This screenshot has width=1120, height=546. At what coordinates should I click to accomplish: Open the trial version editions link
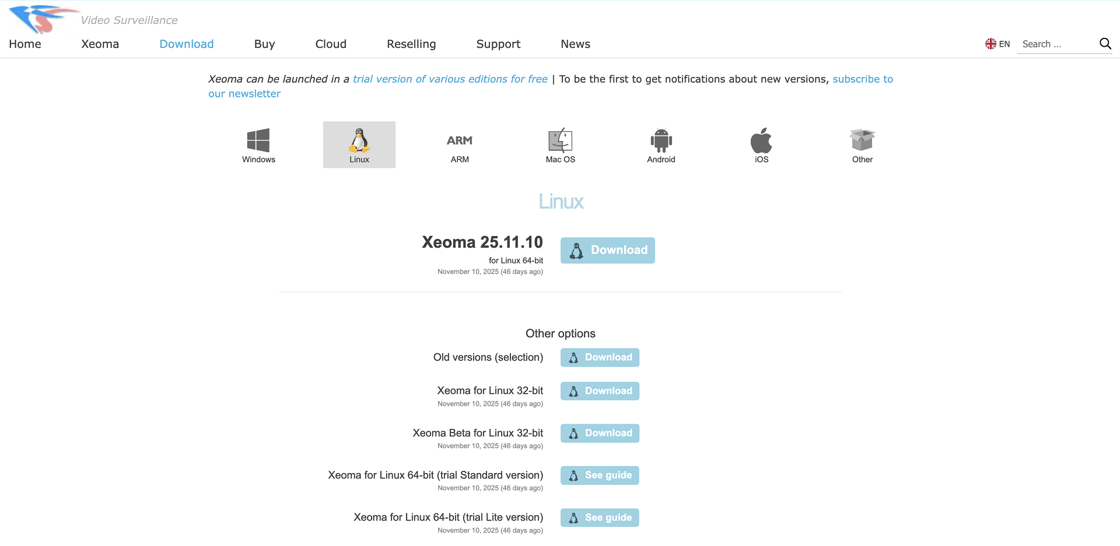click(450, 79)
